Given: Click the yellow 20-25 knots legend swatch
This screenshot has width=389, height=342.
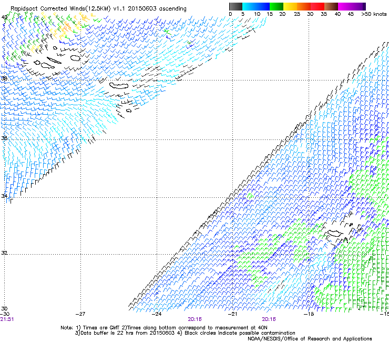Looking at the screenshot, I should tap(290, 6).
